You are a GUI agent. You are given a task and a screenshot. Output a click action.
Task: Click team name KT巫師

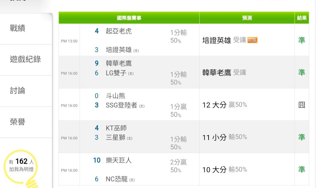tap(116, 128)
